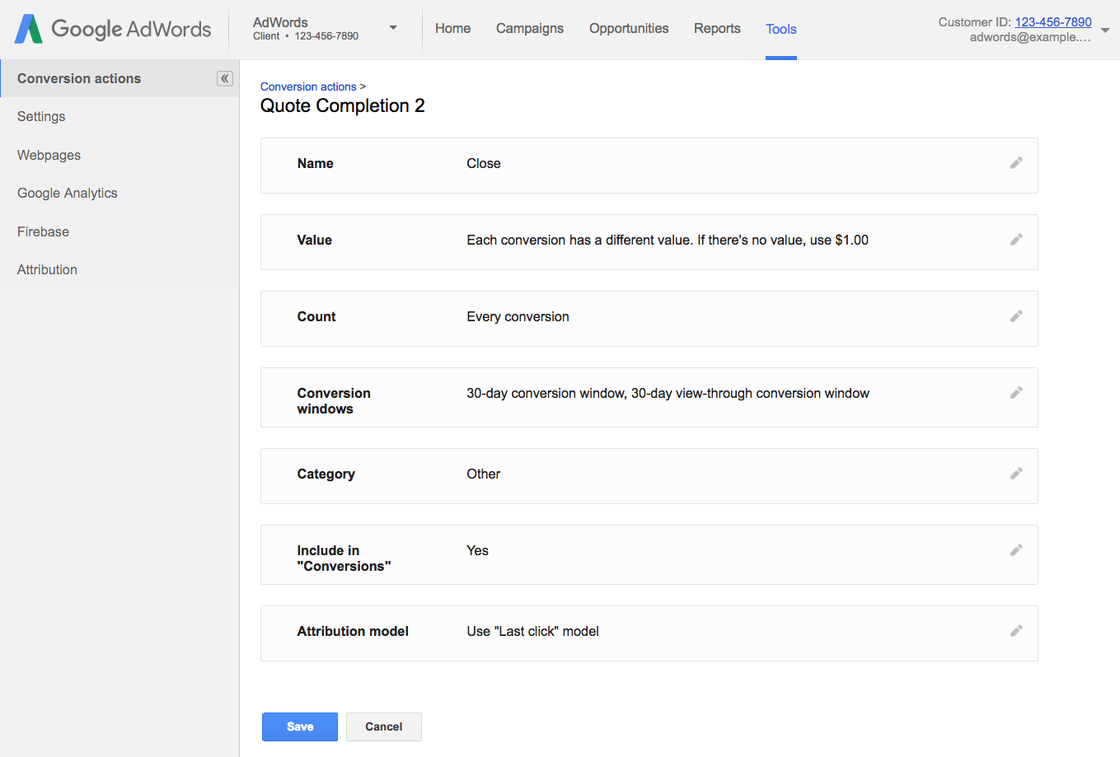Open edit pencil for Conversion windows
Viewport: 1120px width, 757px height.
tap(1016, 393)
